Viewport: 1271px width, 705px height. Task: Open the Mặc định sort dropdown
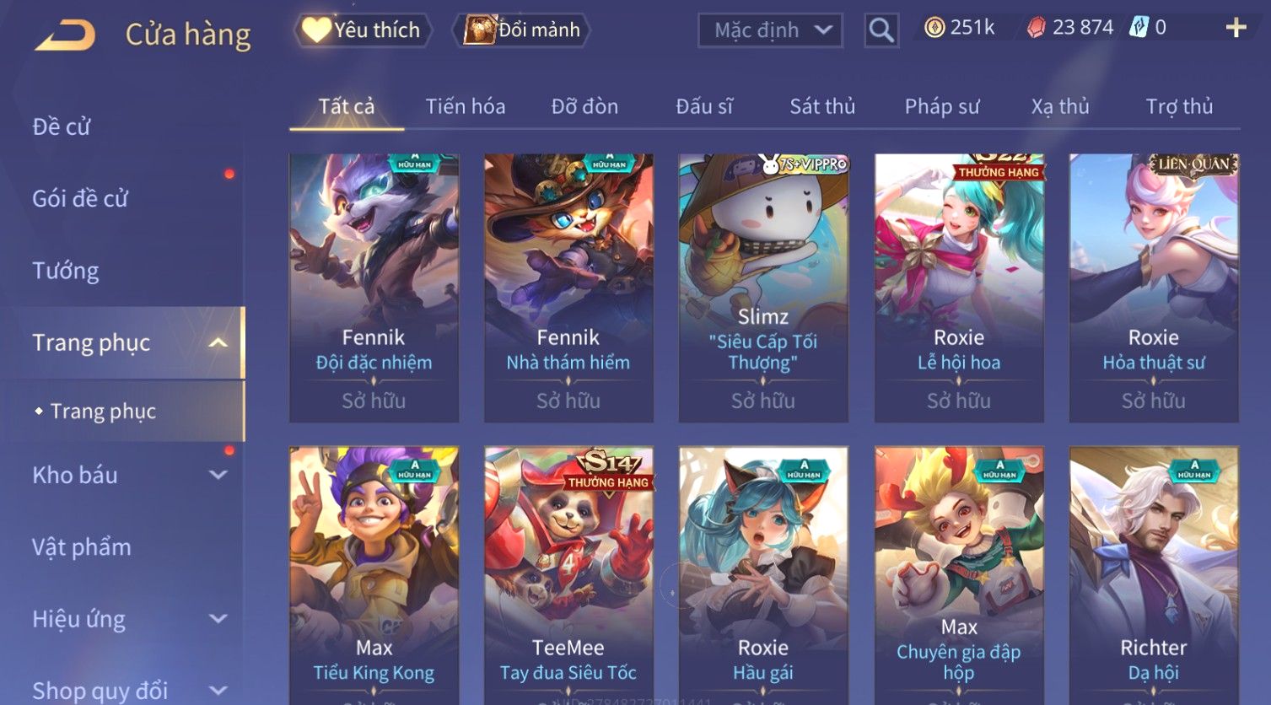tap(770, 30)
